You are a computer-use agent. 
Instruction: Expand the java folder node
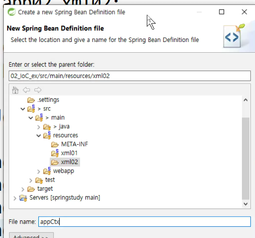(39, 127)
